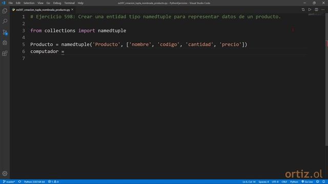The height and width of the screenshot is (184, 328).
Task: Click the minimap code preview
Action: (x=316, y=15)
